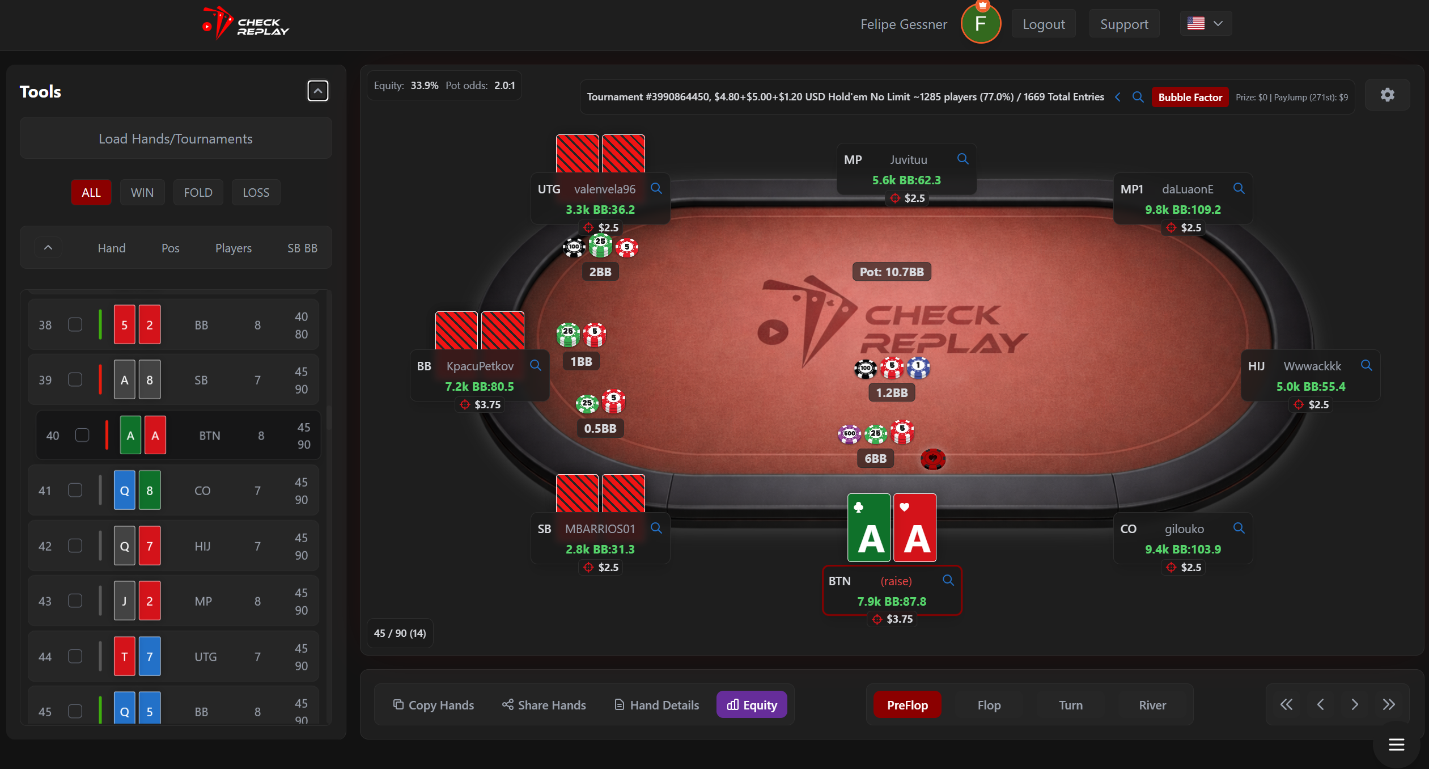
Task: Jump to last action double-arrow
Action: pos(1389,704)
